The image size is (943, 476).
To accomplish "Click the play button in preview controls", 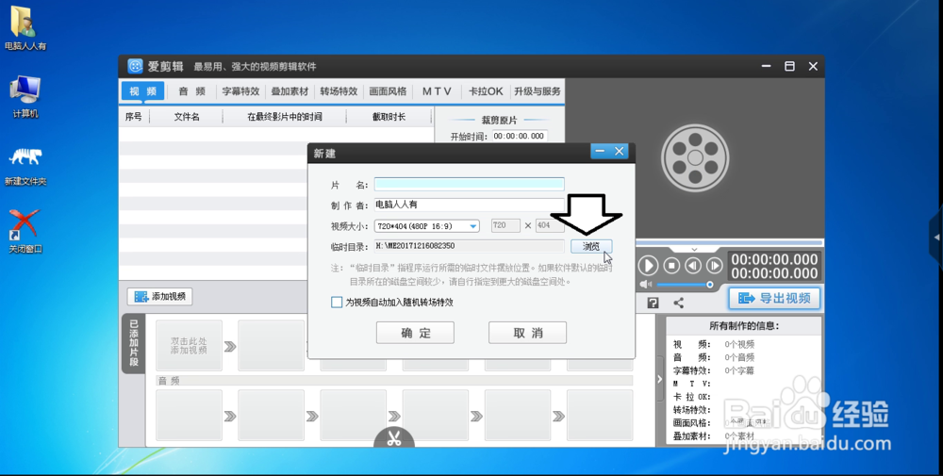I will (648, 265).
